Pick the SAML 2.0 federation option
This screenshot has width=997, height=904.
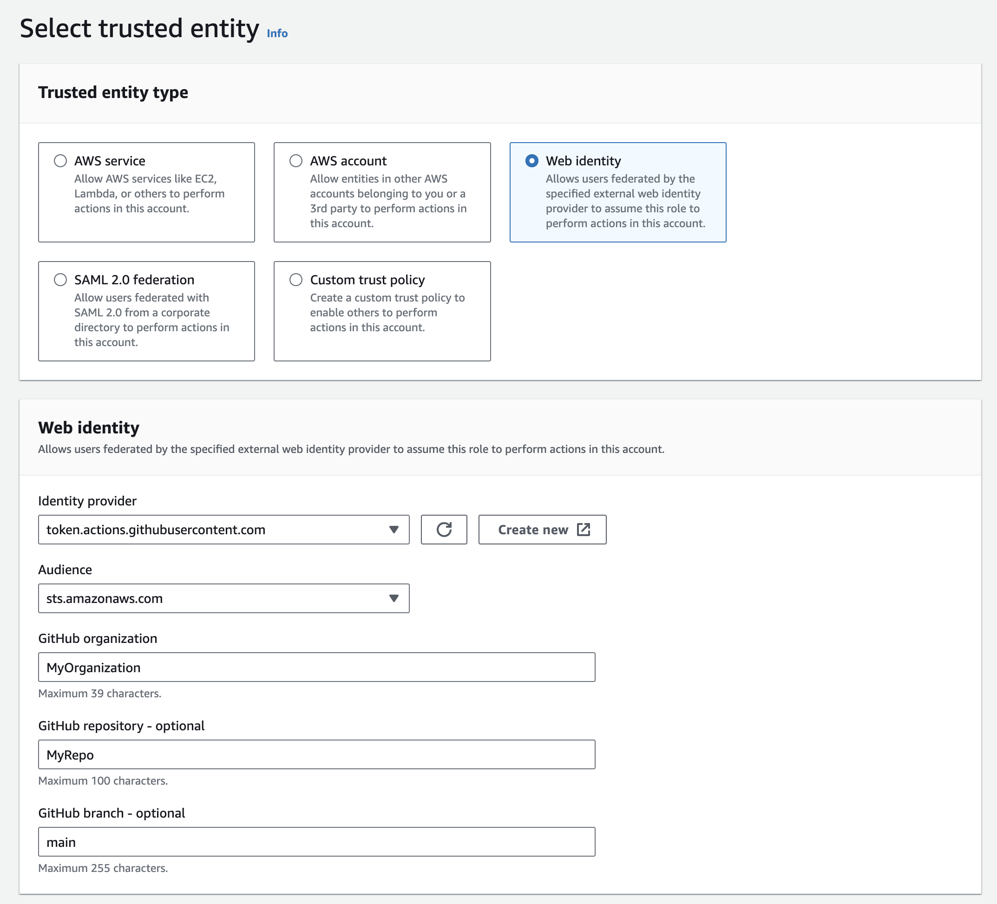pos(60,280)
